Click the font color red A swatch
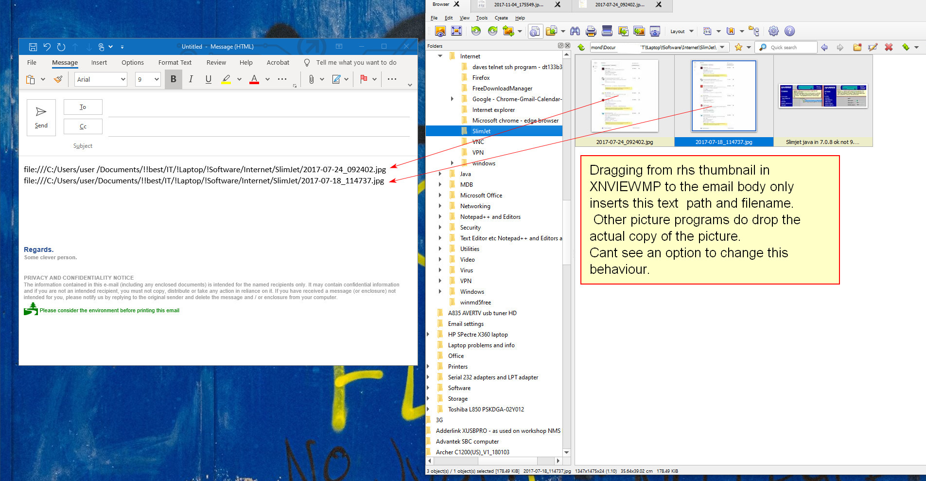 (254, 79)
